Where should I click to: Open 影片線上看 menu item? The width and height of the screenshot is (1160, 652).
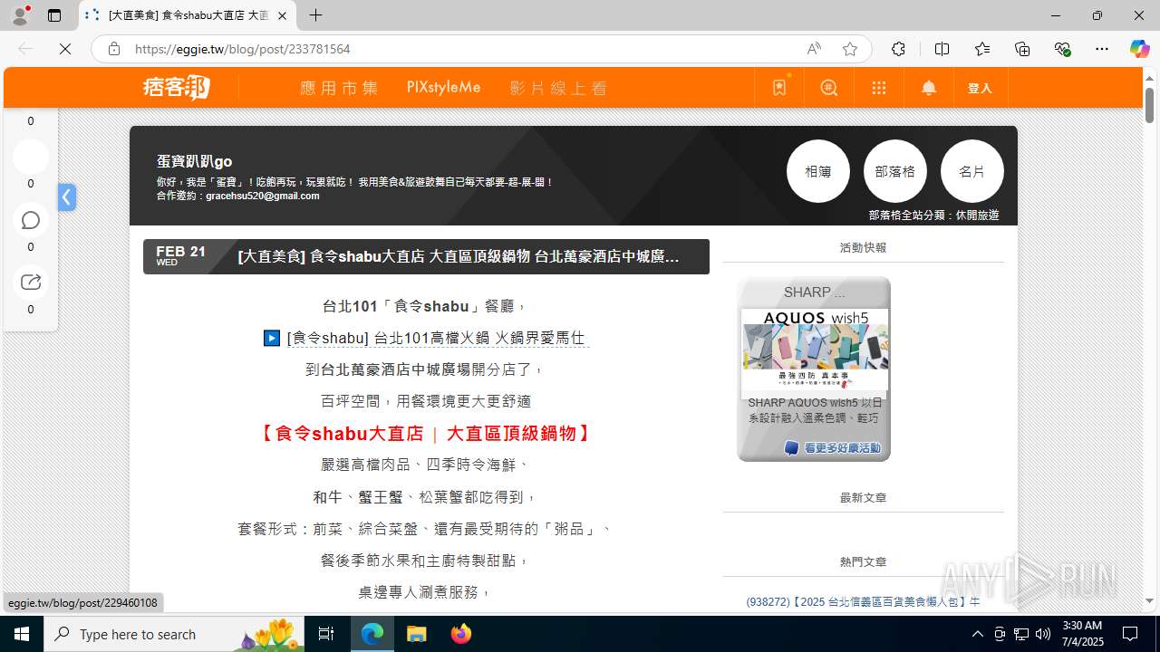click(558, 88)
